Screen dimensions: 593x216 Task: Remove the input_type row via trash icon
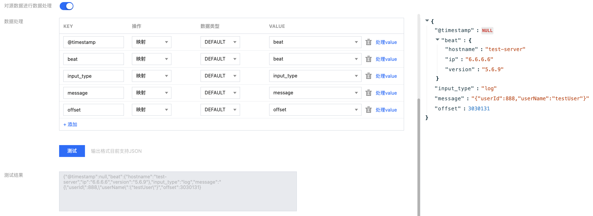pos(368,76)
